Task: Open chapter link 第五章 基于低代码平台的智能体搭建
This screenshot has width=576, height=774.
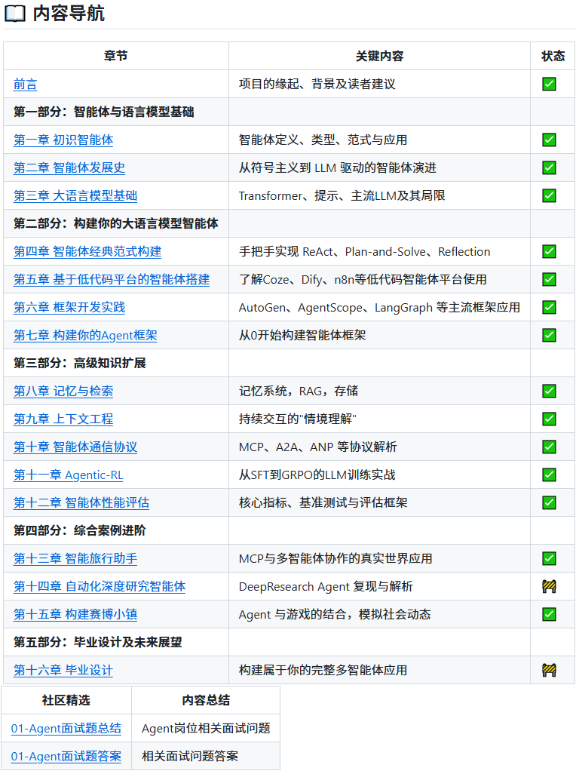Action: click(x=112, y=279)
